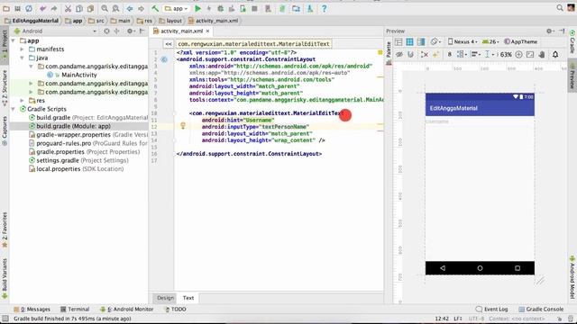Open the Gradle Console
577x324 pixels.
541,310
